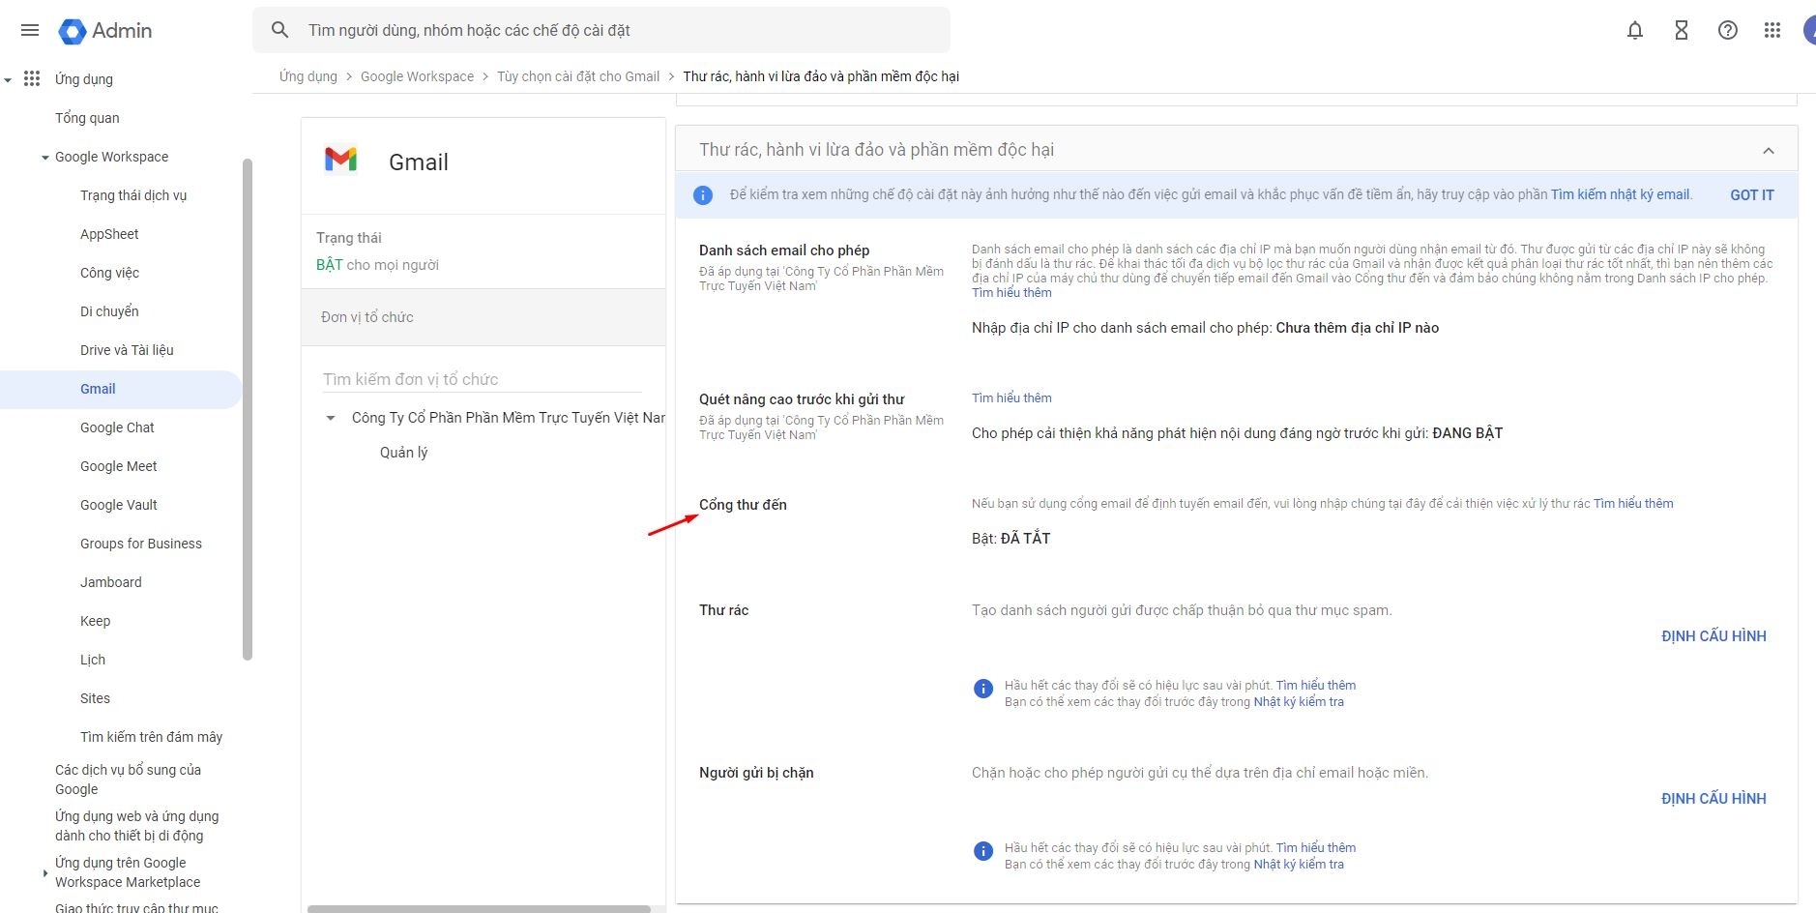This screenshot has width=1816, height=913.
Task: Open Tìm kiếm trên đám mây item
Action: 151,737
